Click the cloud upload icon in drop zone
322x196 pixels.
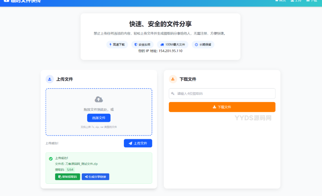coord(99,99)
